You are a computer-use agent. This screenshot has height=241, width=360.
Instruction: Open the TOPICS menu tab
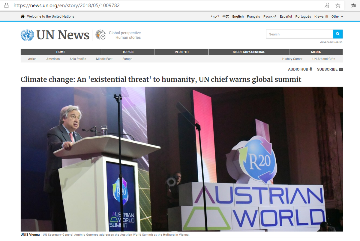point(128,52)
